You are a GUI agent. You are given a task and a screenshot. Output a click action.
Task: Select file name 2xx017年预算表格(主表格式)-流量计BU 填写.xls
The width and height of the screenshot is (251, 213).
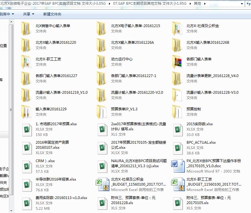[x=139, y=126]
